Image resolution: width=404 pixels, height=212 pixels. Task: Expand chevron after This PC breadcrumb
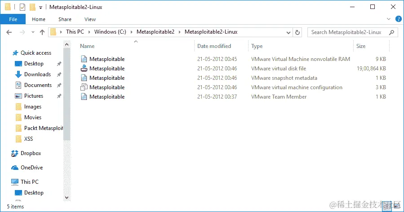coord(89,32)
